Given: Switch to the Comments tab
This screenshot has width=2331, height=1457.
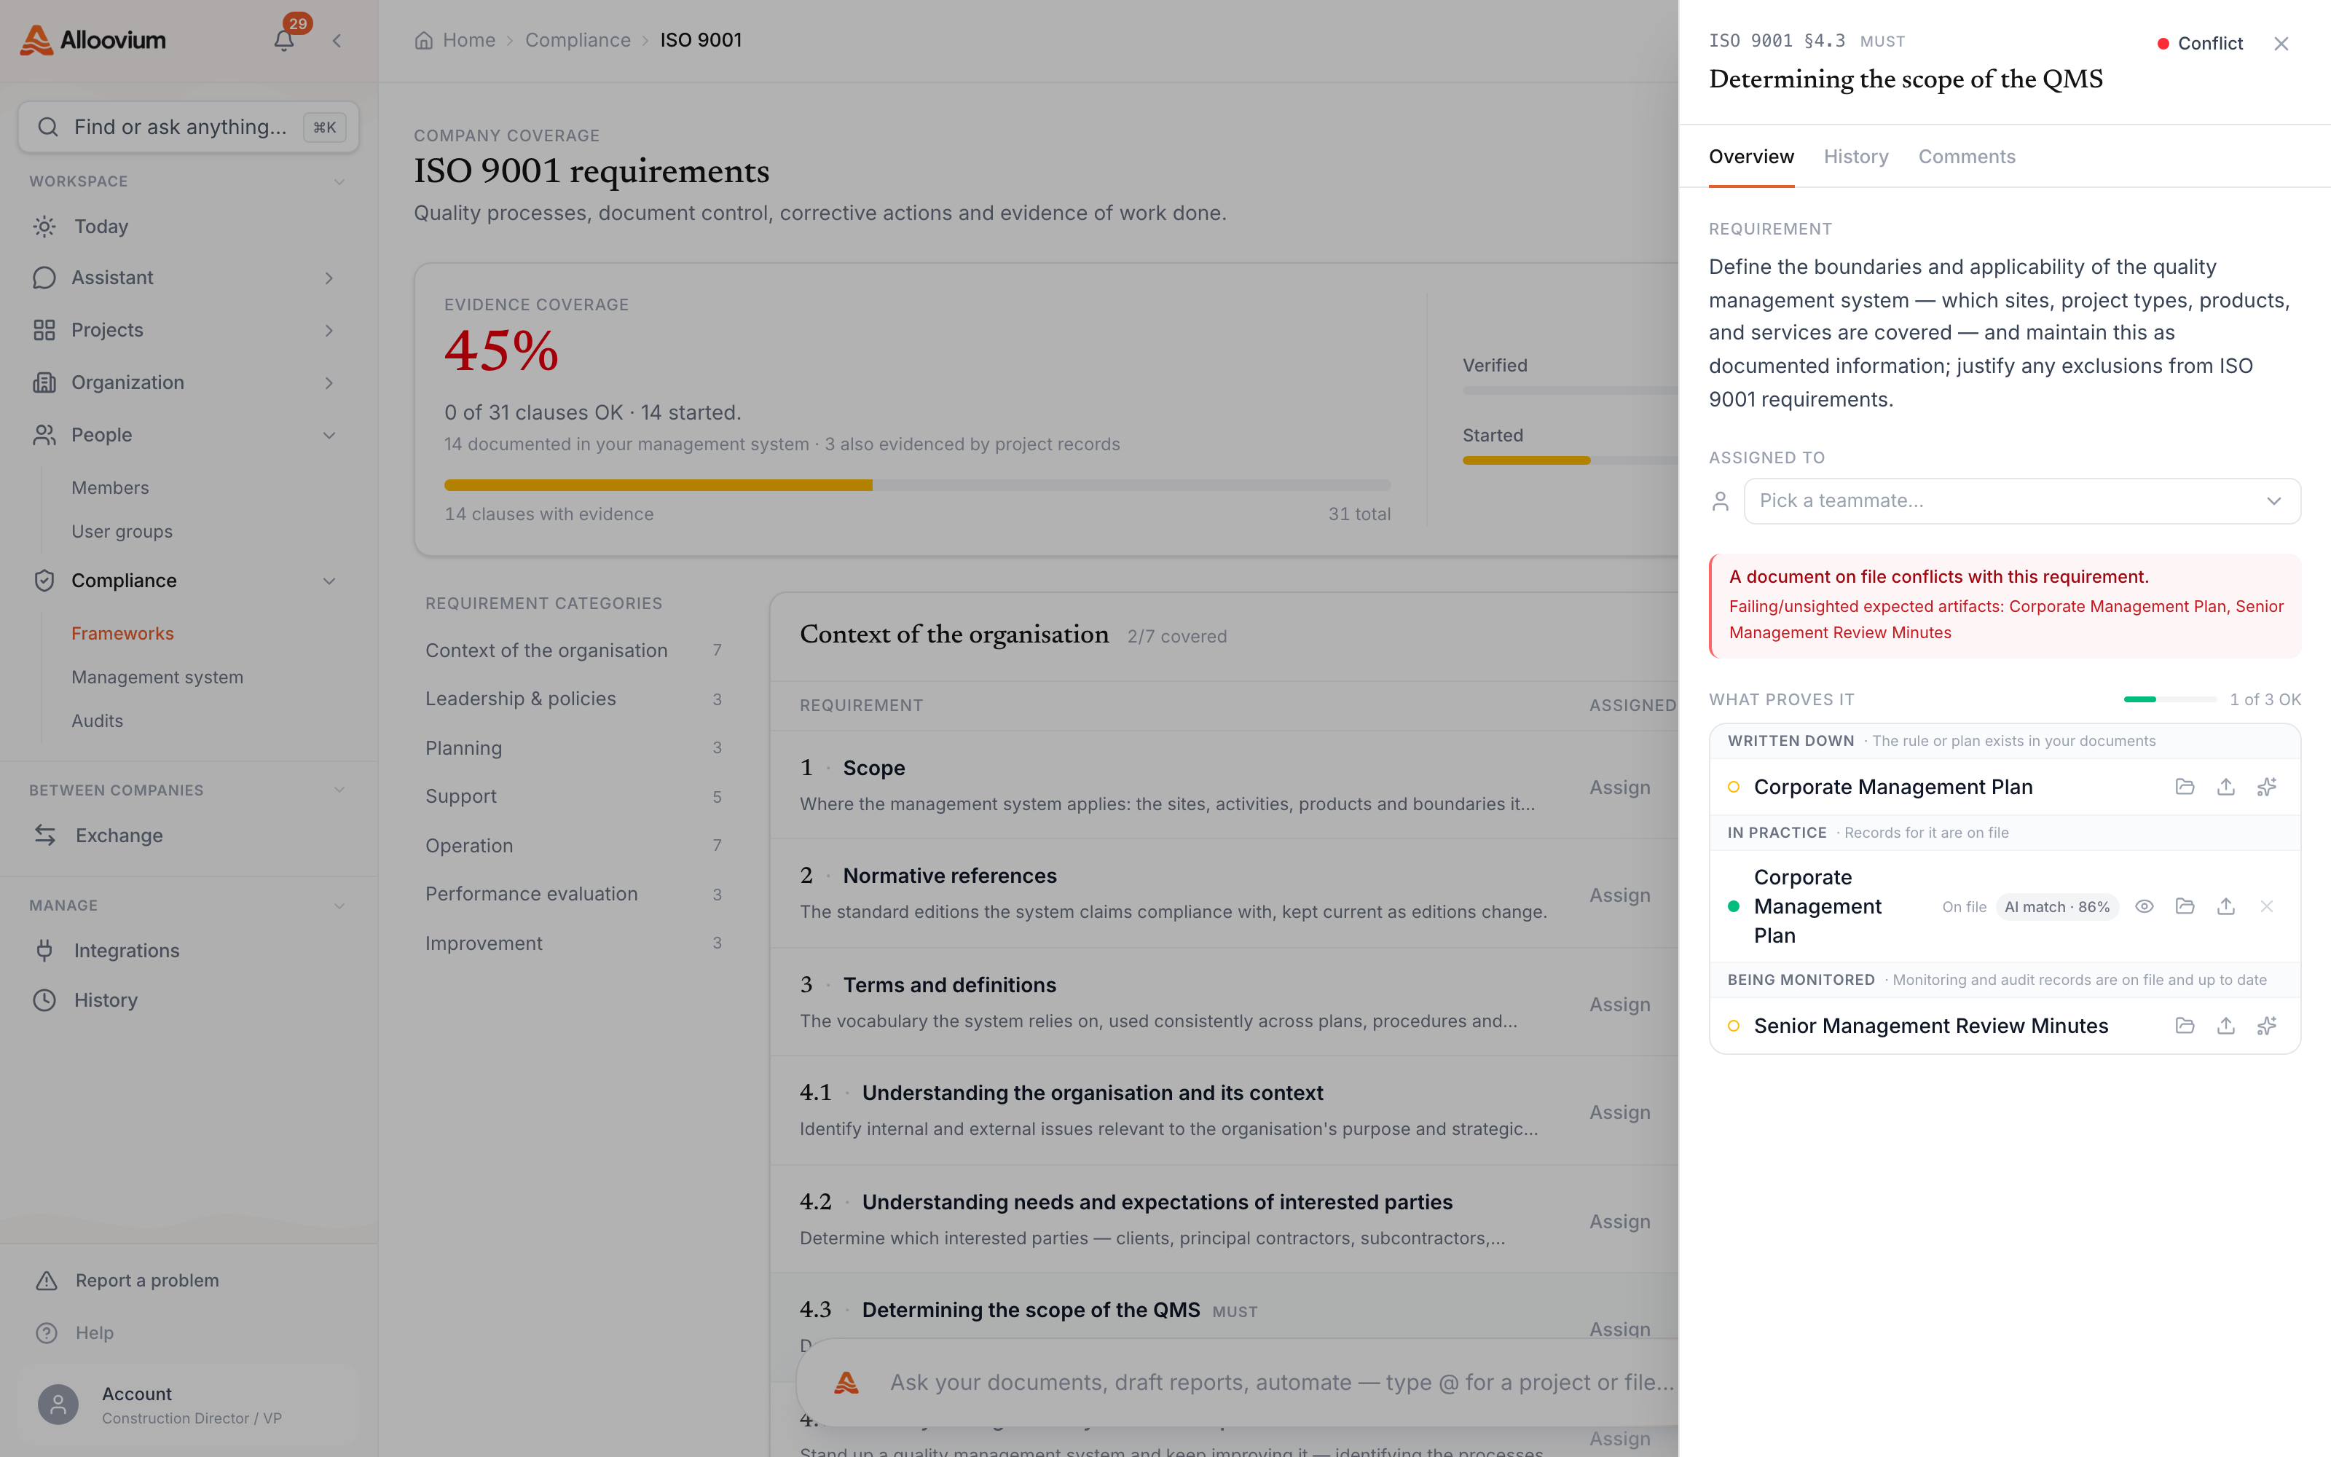Looking at the screenshot, I should coord(1966,156).
